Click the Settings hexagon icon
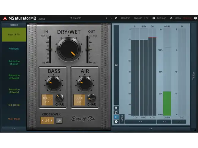198x148 pixels. [153, 18]
